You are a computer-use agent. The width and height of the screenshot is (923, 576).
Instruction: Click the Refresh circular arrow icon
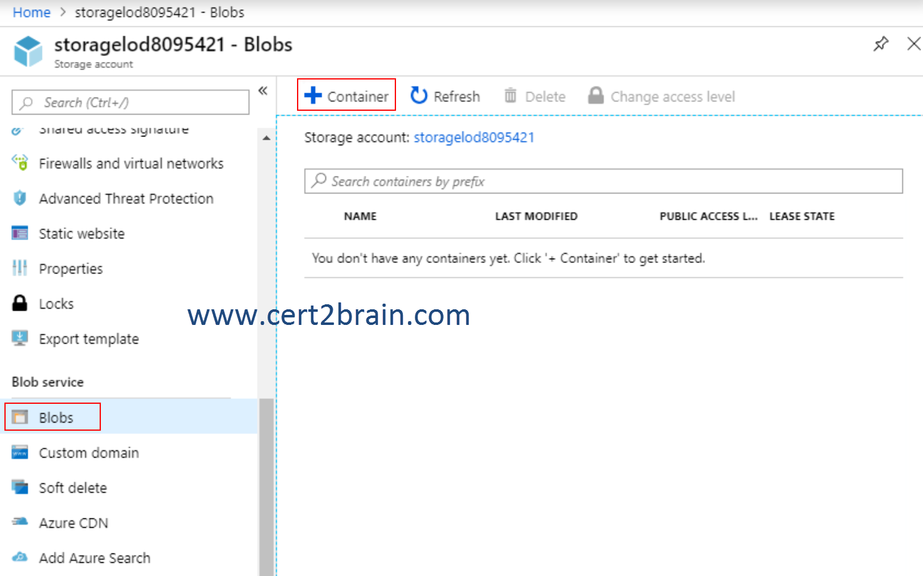[x=419, y=95]
